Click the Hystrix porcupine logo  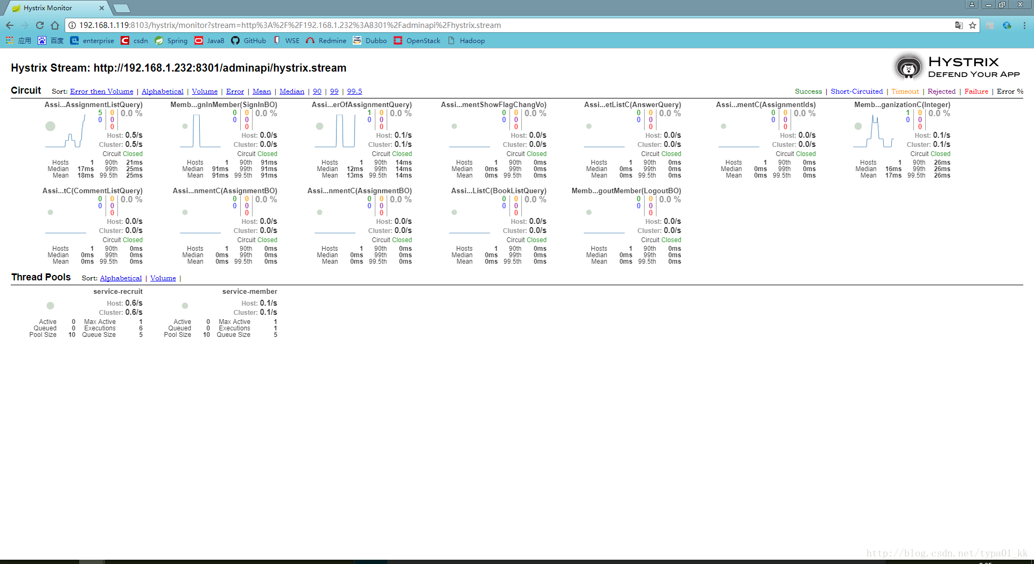pyautogui.click(x=909, y=67)
